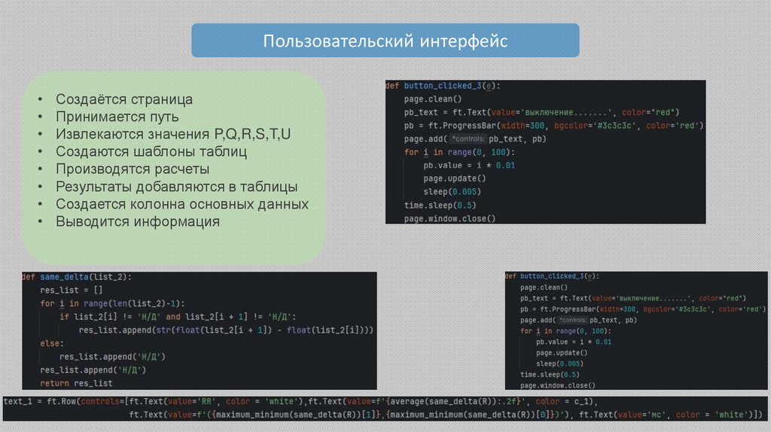Select the bullet "Принимается путь"
This screenshot has height=432, width=771.
point(117,117)
